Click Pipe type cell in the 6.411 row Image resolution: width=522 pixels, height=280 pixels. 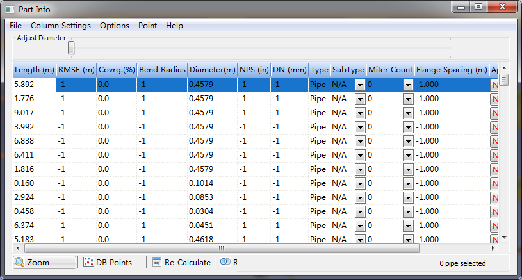click(318, 155)
